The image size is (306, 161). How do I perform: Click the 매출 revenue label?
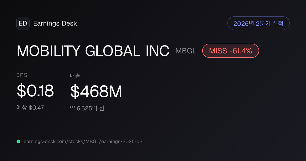(x=75, y=75)
